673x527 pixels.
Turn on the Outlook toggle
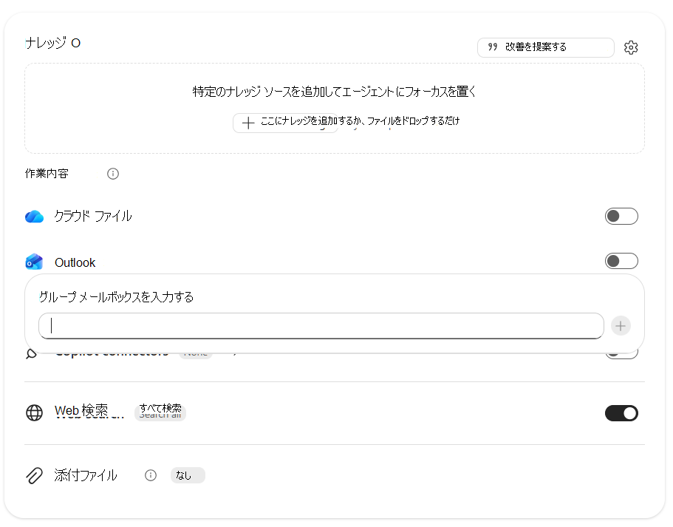tap(621, 261)
